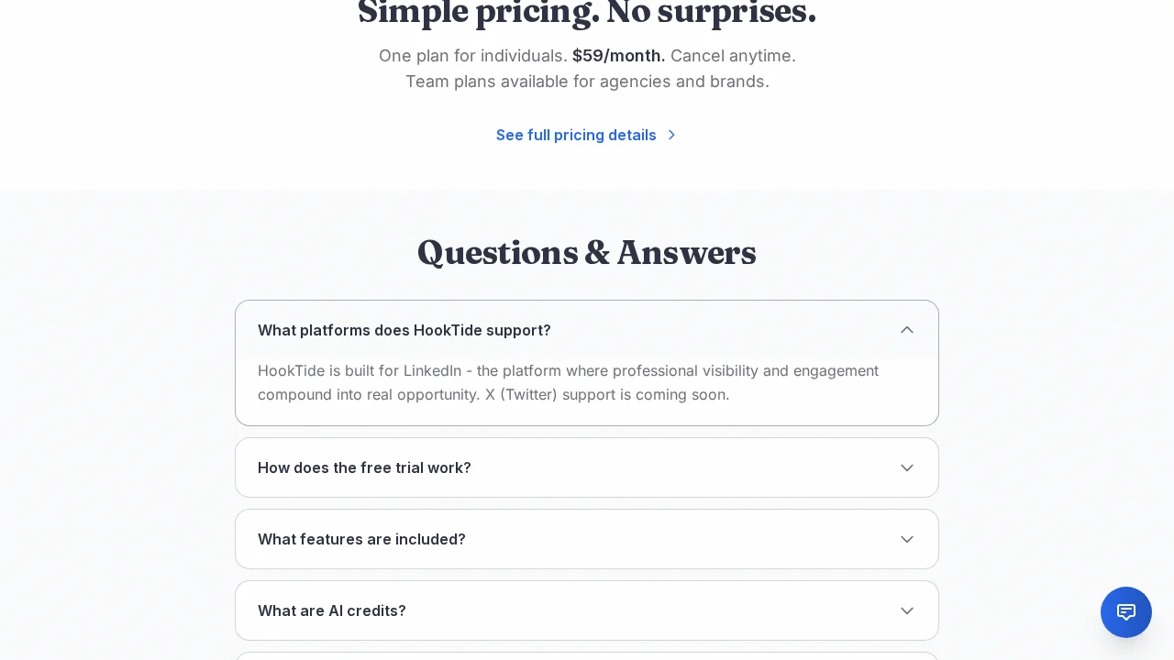Click the Questions & Answers heading
Viewport: 1174px width, 660px height.
click(587, 253)
